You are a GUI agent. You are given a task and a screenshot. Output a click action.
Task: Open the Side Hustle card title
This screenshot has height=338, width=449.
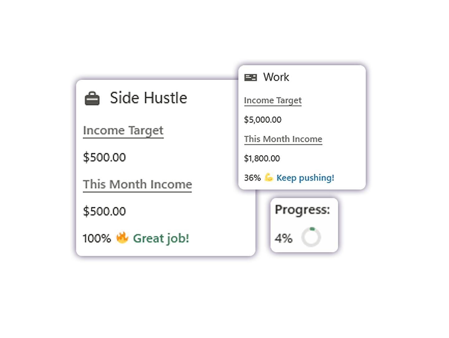tap(148, 98)
